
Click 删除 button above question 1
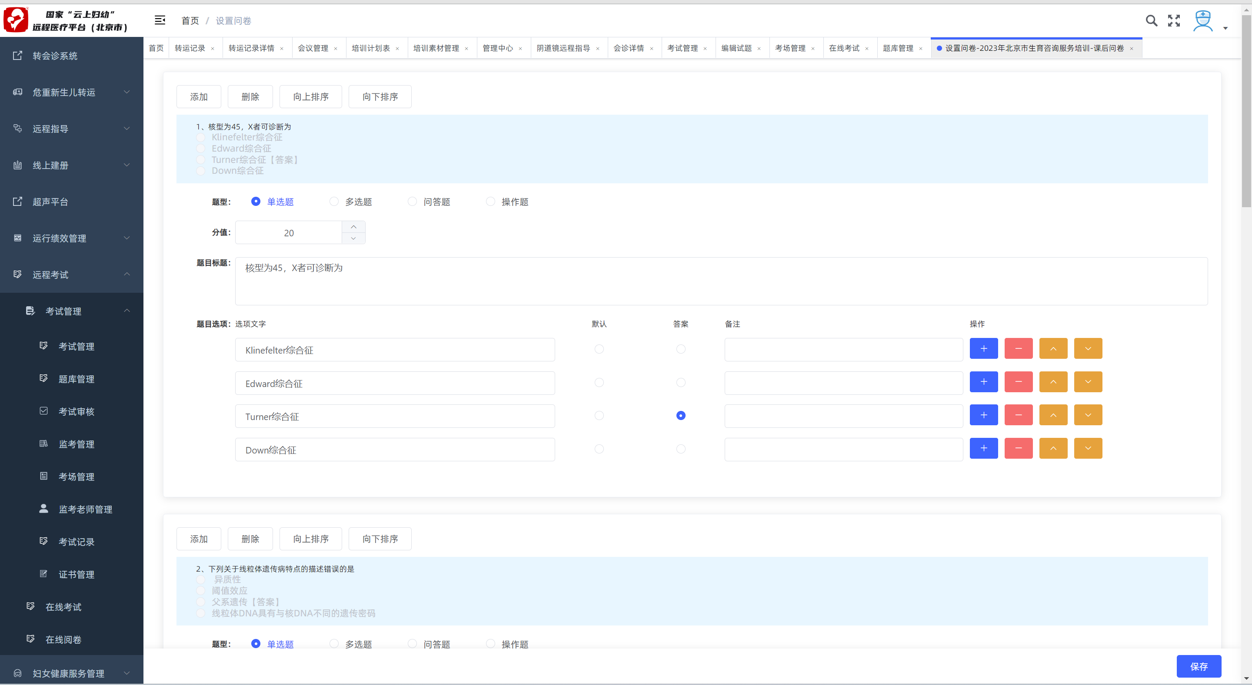click(x=250, y=96)
